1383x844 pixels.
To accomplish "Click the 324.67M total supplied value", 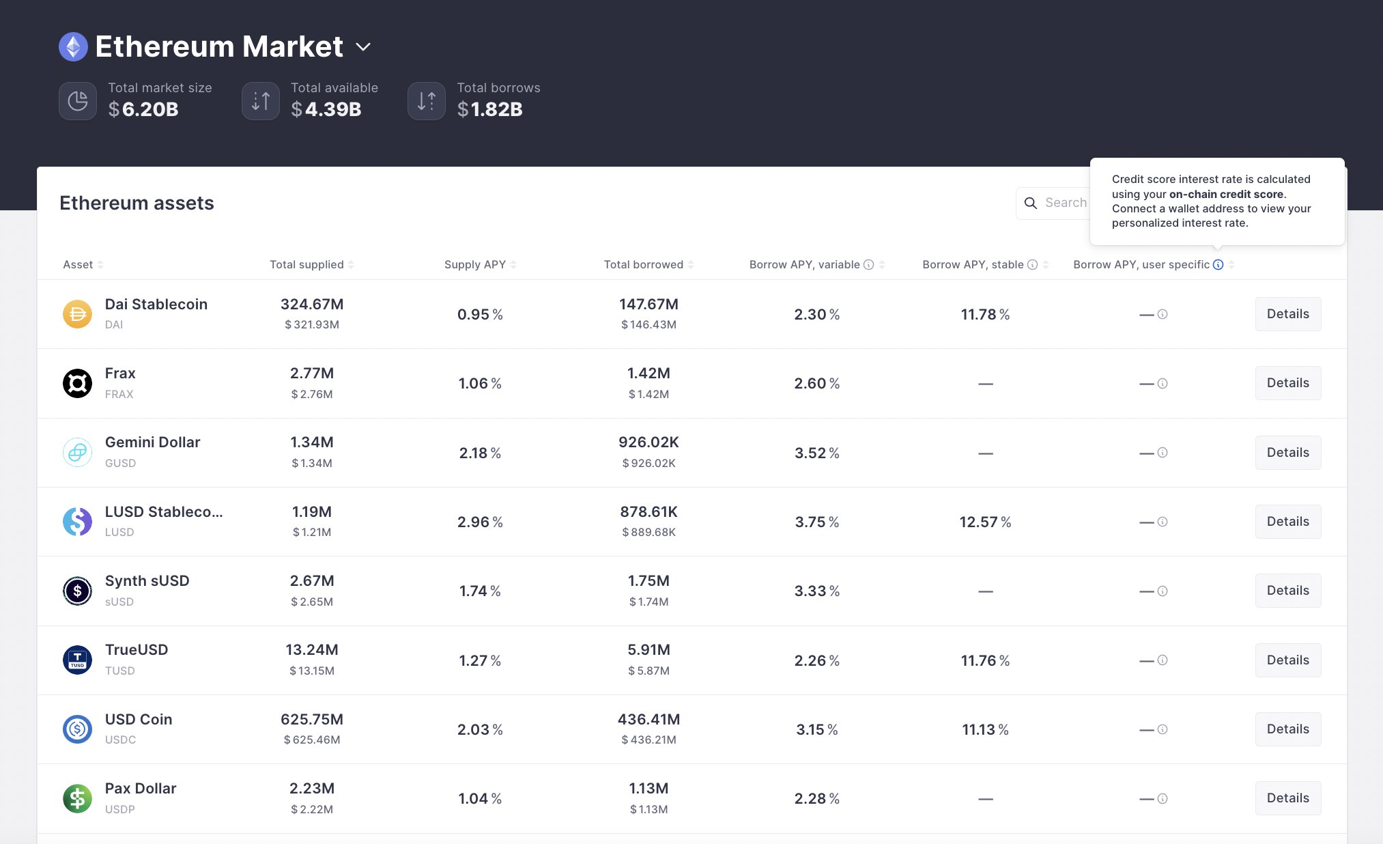I will coord(312,305).
